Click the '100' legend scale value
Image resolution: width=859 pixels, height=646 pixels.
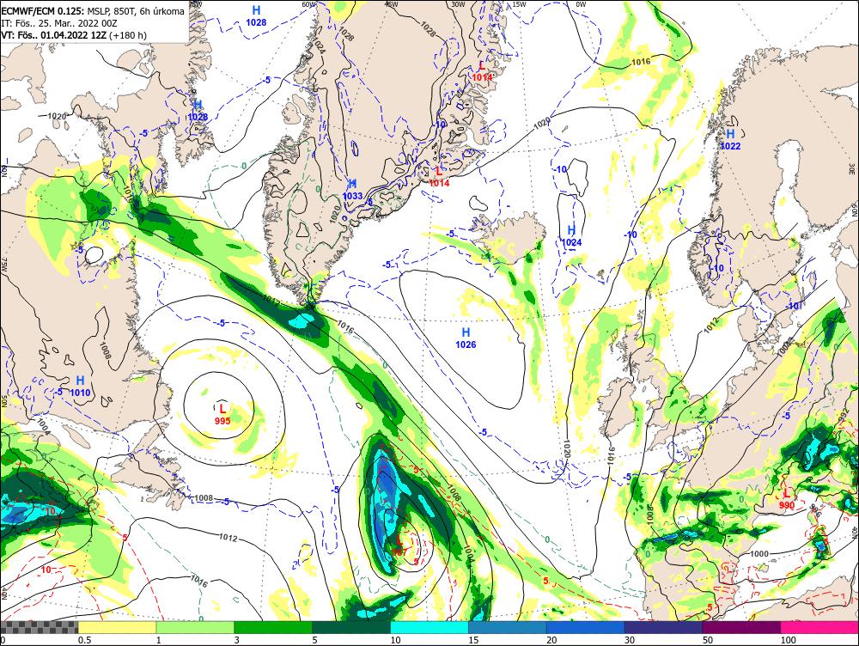(x=789, y=640)
